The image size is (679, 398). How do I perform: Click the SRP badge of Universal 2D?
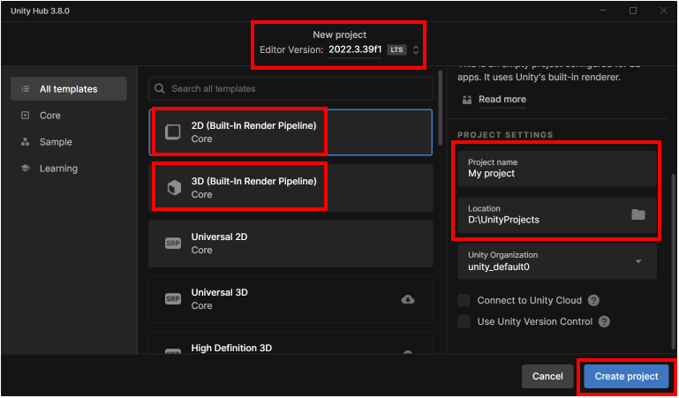pos(173,244)
